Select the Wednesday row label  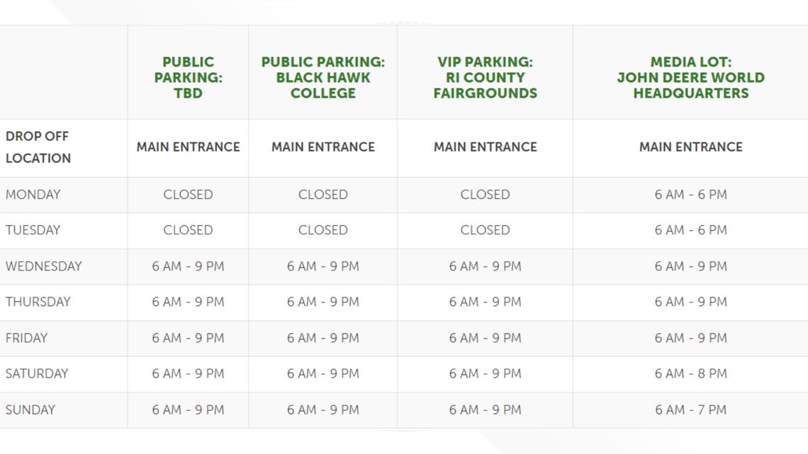pyautogui.click(x=44, y=266)
